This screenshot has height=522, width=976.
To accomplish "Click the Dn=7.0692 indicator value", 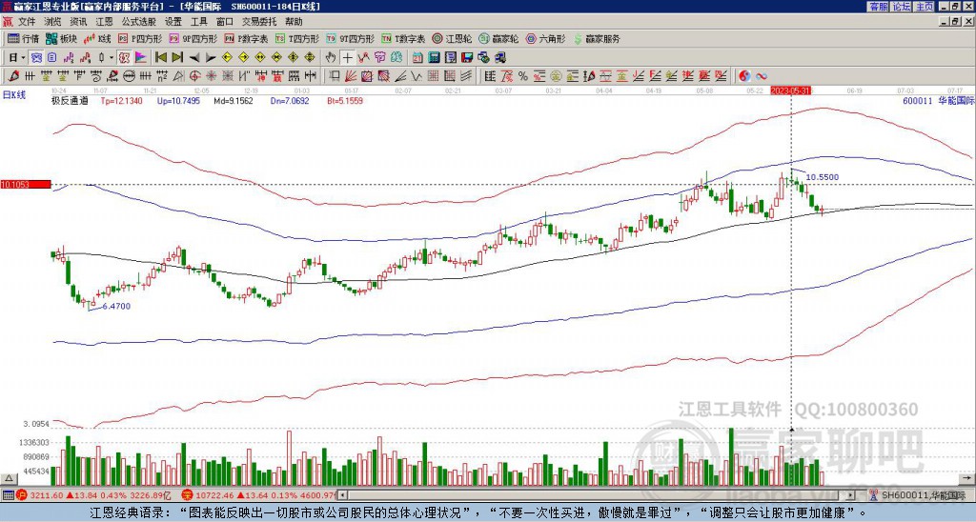I will point(288,100).
